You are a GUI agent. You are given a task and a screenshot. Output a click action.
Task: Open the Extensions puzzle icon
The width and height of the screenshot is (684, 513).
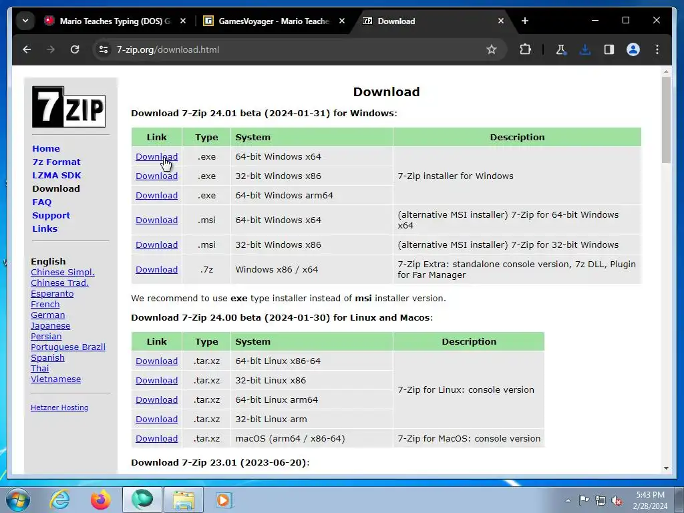525,49
